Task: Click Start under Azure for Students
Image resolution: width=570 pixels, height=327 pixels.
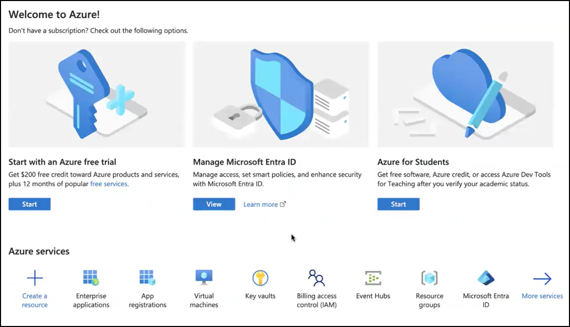Action: point(399,204)
